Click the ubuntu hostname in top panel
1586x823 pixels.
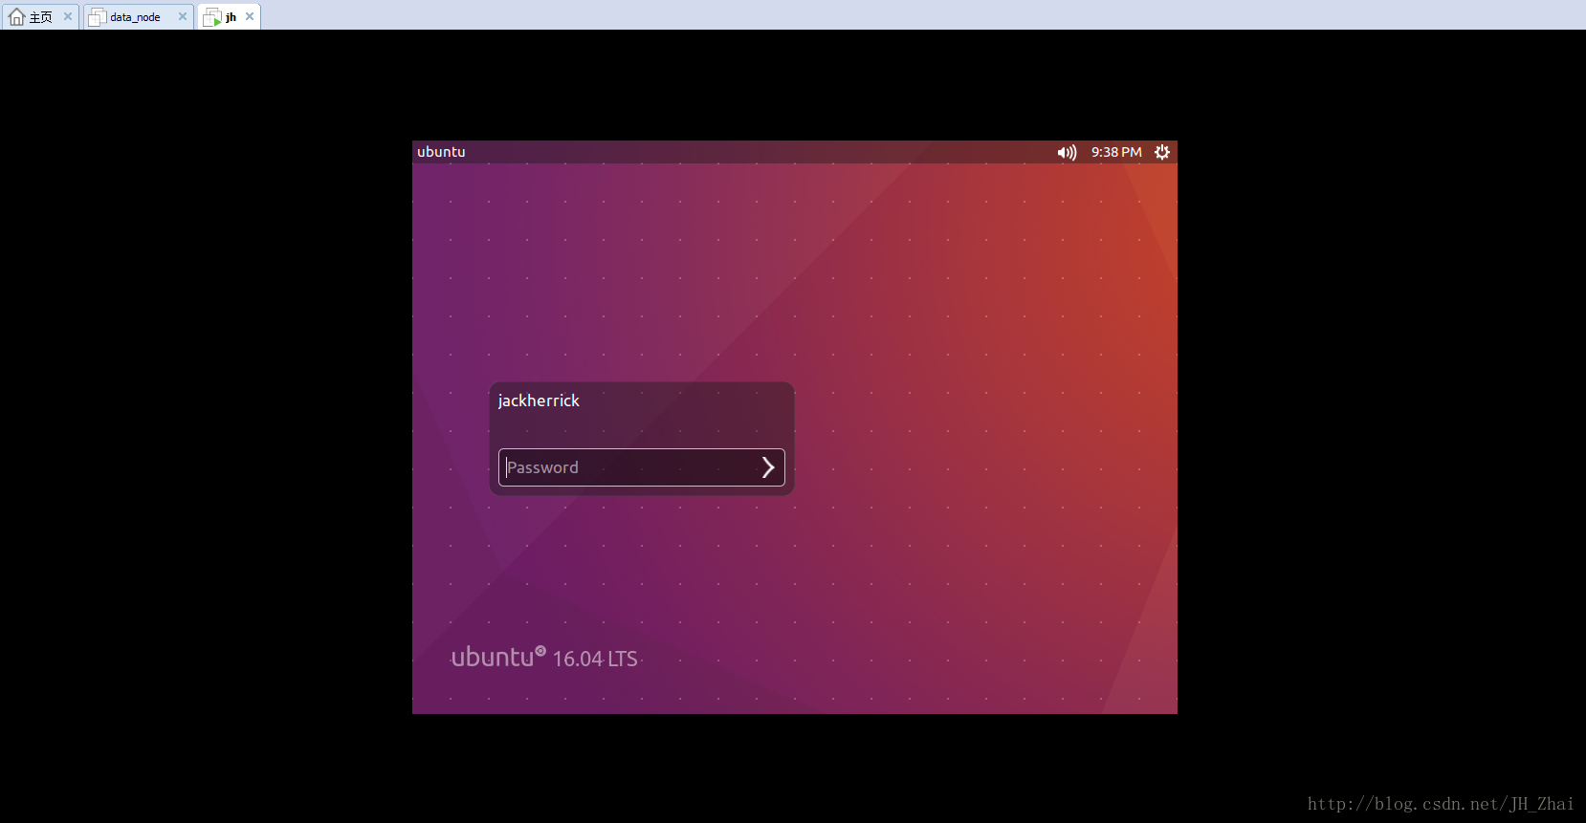point(441,152)
